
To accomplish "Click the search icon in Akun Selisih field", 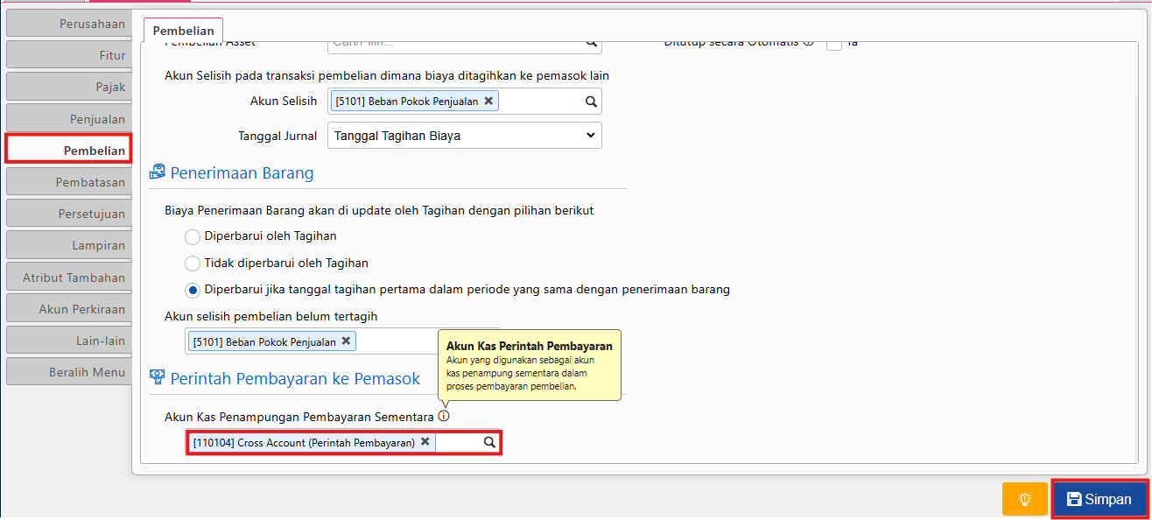I will 591,102.
